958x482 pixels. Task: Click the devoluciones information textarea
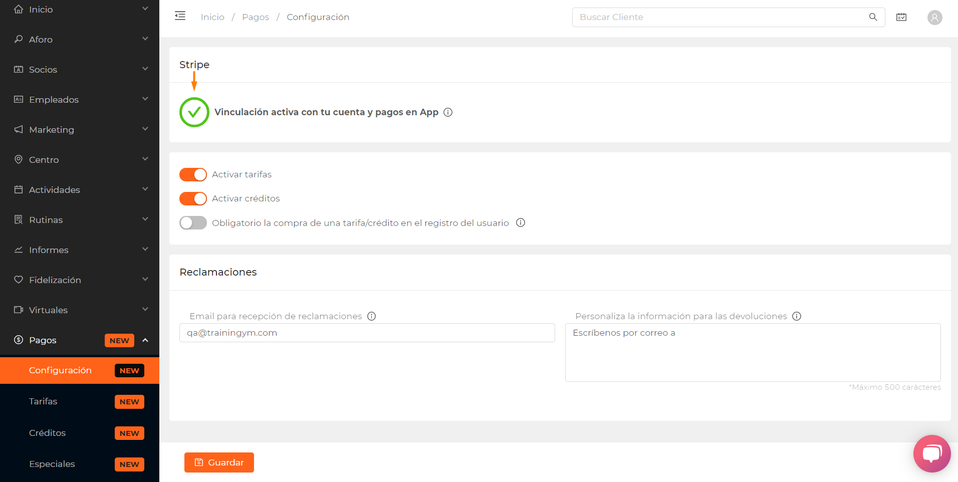[x=753, y=352]
